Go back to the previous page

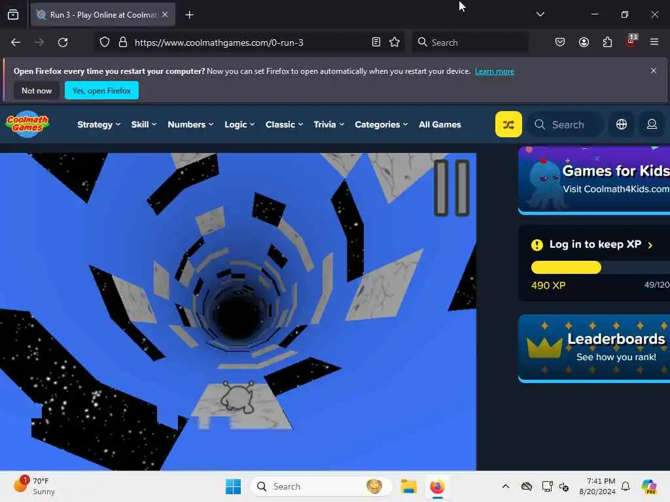click(16, 42)
